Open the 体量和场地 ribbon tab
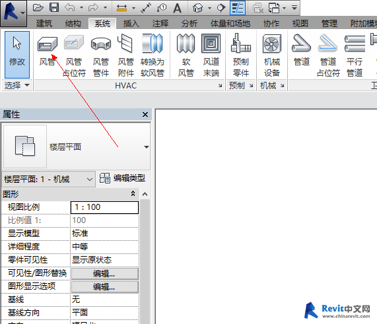Image resolution: width=377 pixels, height=324 pixels. pyautogui.click(x=230, y=24)
